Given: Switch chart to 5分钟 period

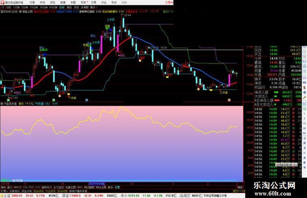Looking at the screenshot, I should pos(25,7).
